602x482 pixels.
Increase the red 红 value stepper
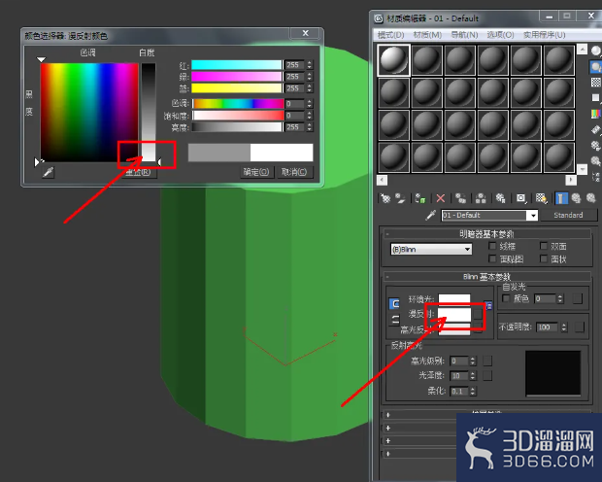pyautogui.click(x=310, y=62)
